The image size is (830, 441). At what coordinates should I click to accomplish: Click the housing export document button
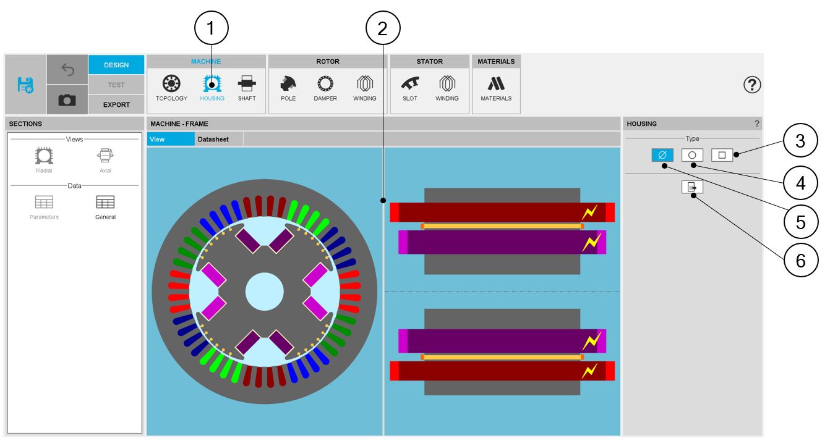point(692,187)
